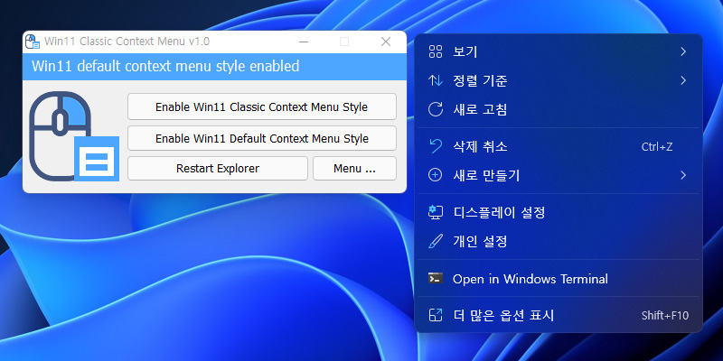Screen dimensions: 723x361
Task: Open 디스플레이 설정 from the context menu
Action: [x=559, y=212]
